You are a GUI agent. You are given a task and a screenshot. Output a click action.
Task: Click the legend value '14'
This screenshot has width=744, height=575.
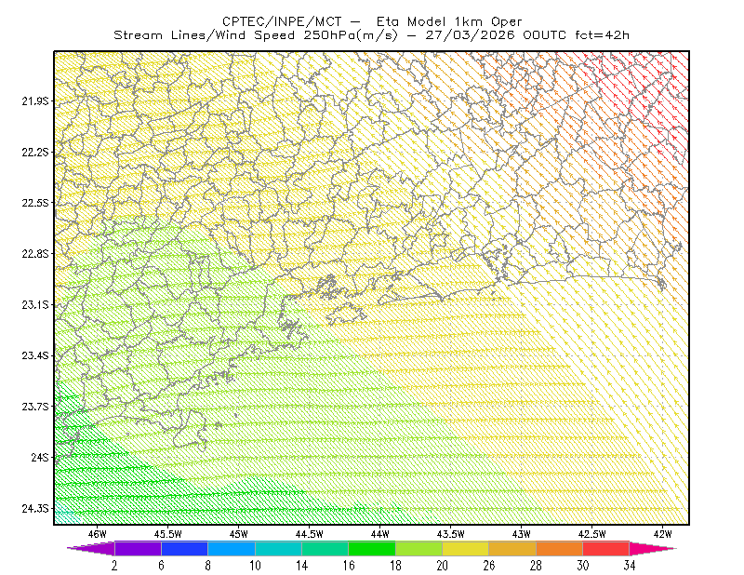(x=301, y=566)
